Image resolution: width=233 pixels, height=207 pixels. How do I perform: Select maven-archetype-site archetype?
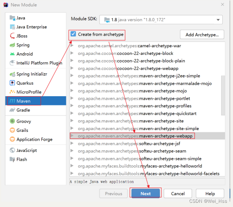coord(147,121)
